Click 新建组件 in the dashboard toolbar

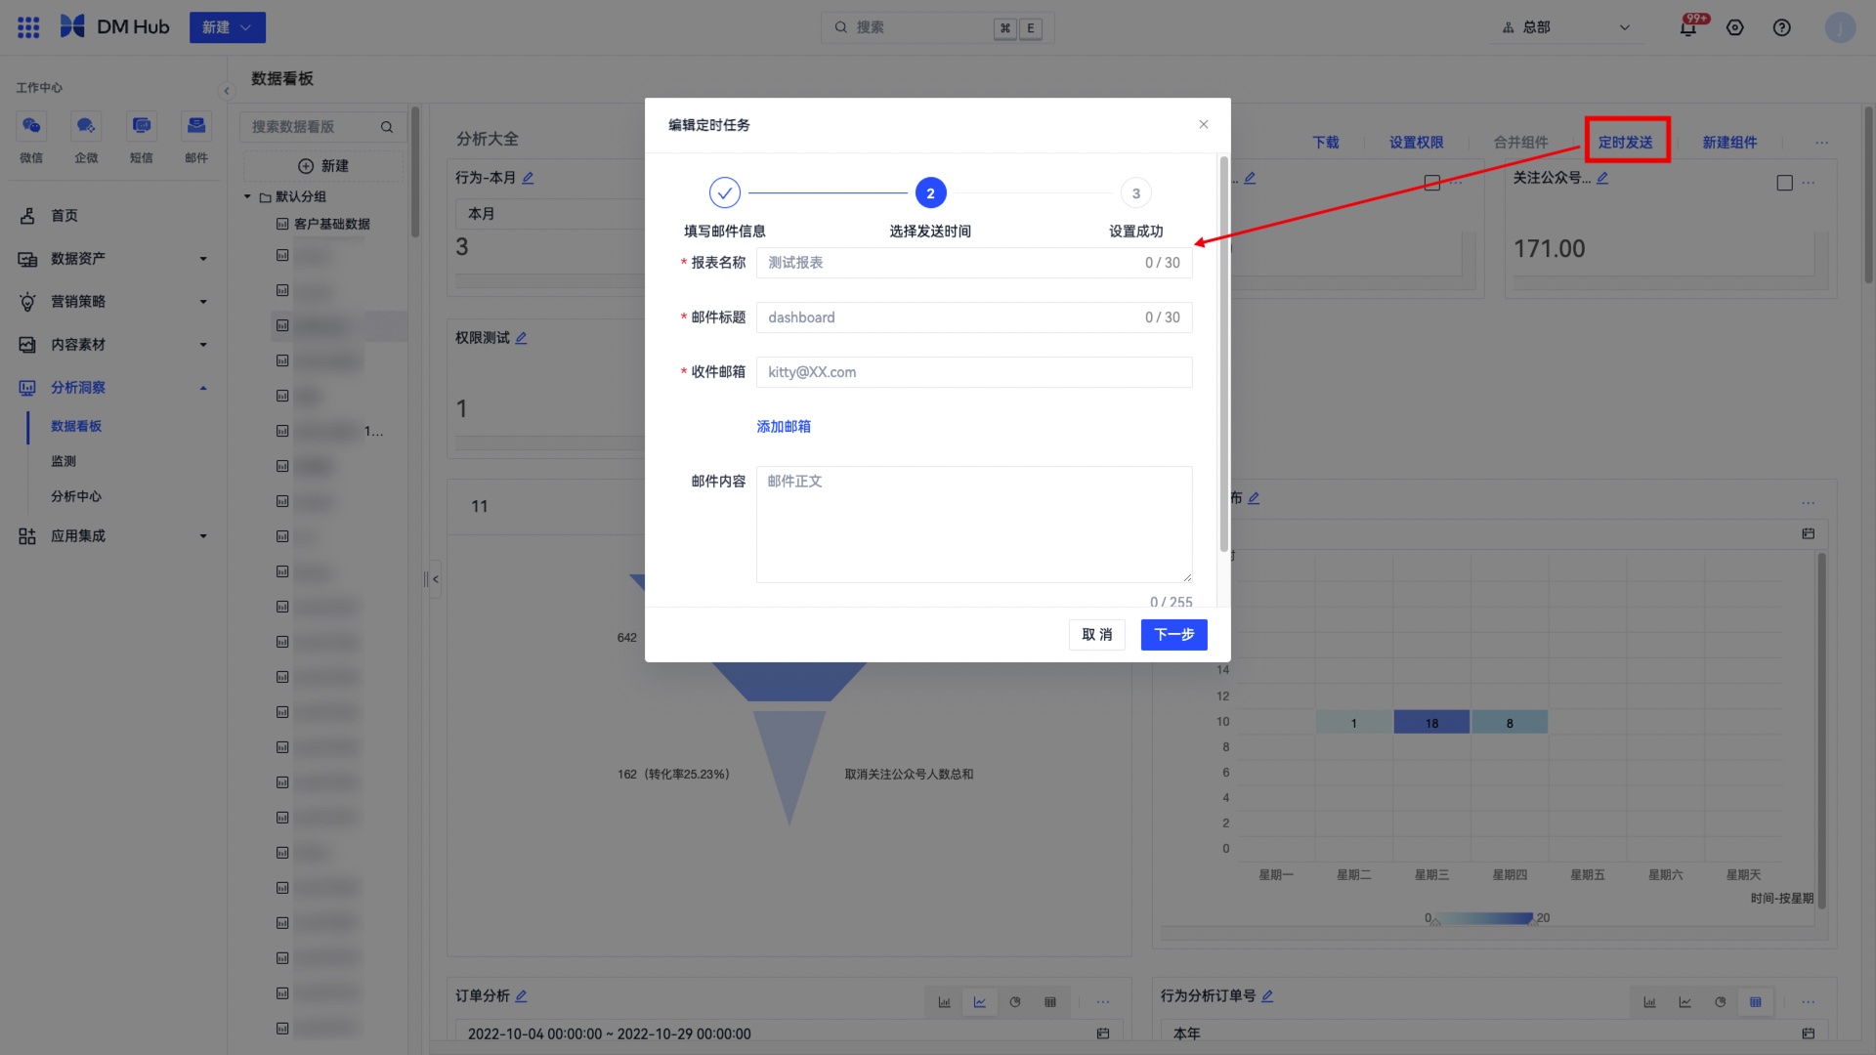1730,143
